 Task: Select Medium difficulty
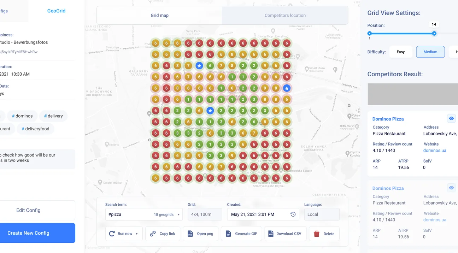click(430, 52)
